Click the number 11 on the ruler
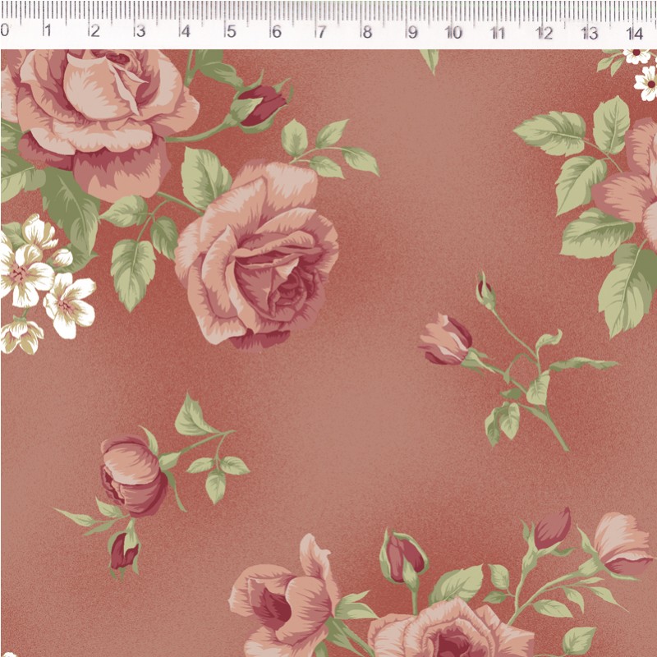The image size is (657, 657). [x=498, y=33]
